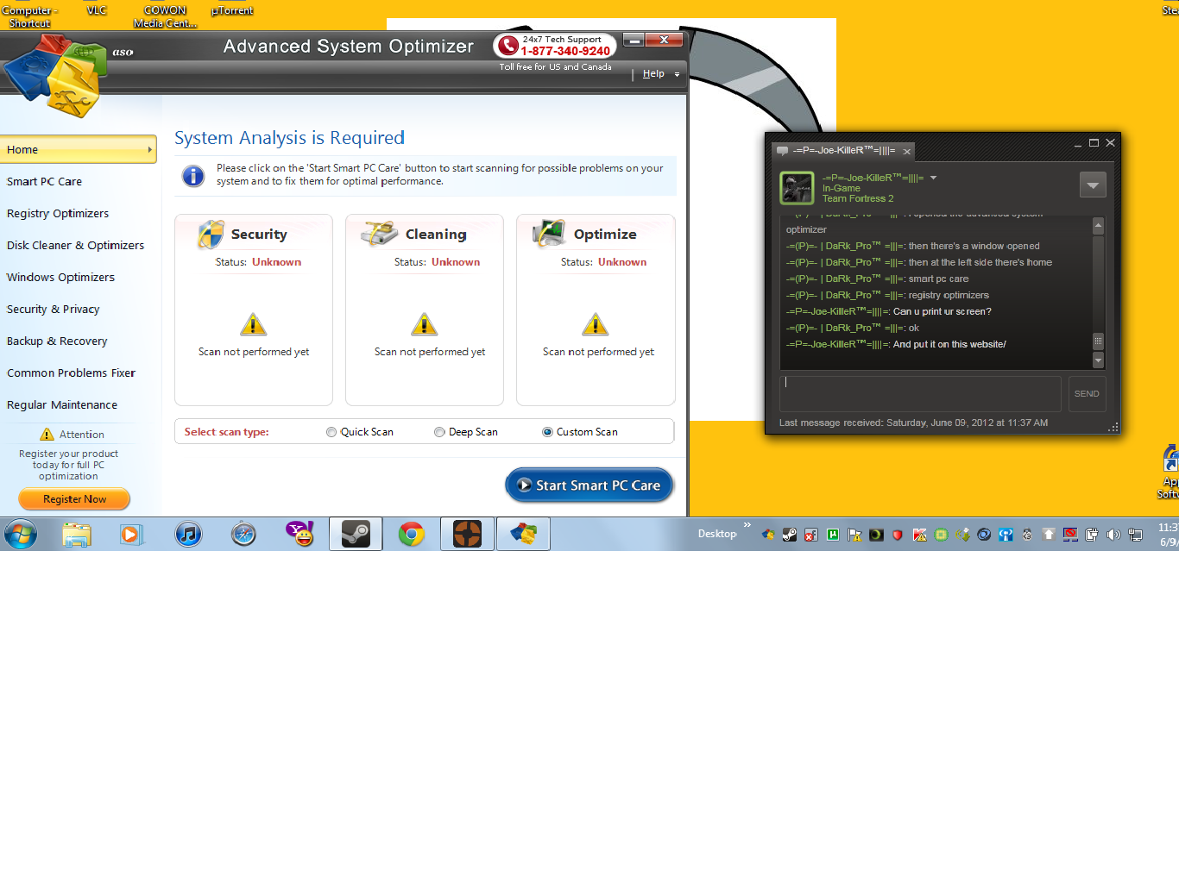
Task: Click the red tech support phone icon
Action: (508, 45)
